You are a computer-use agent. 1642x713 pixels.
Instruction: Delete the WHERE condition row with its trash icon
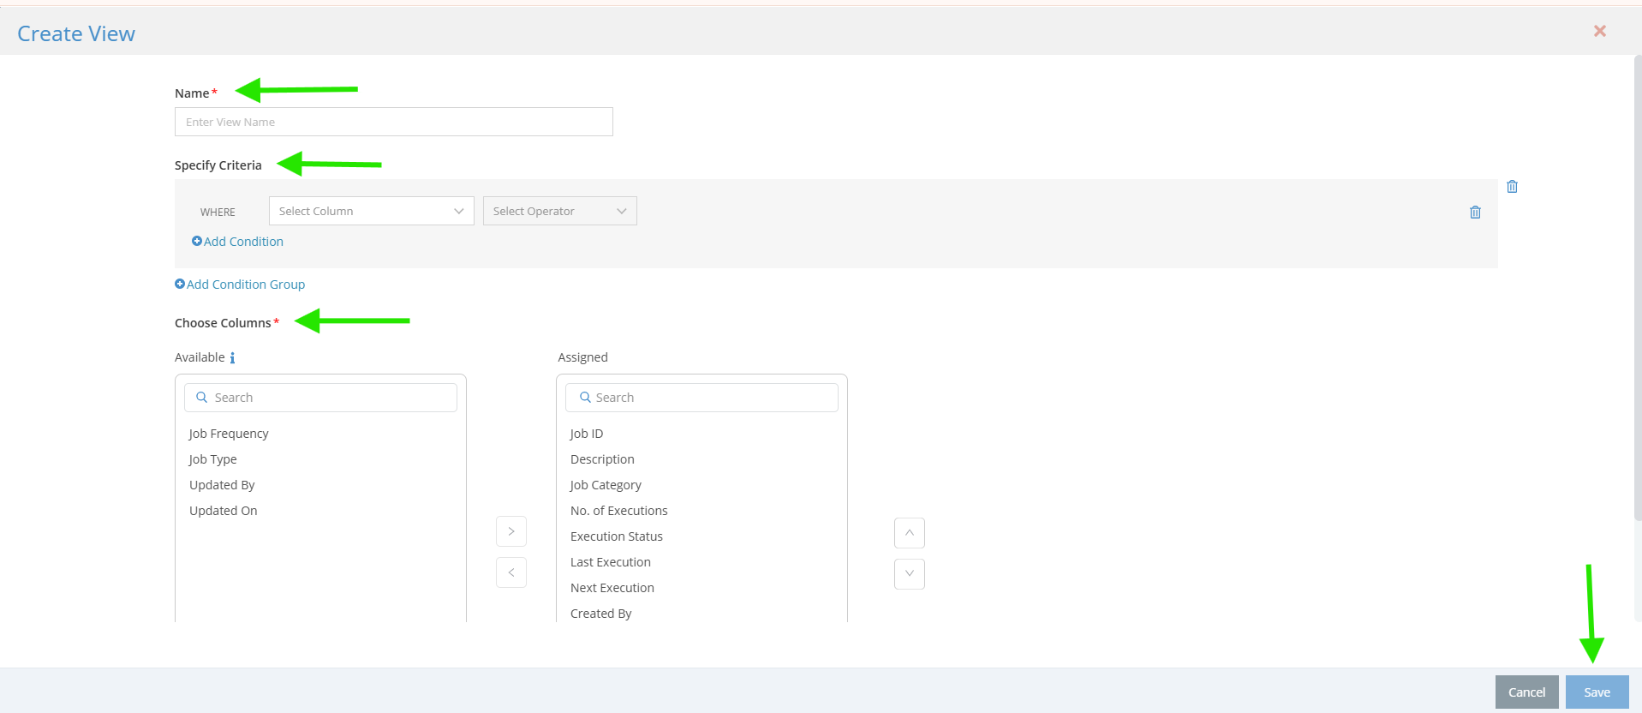(x=1475, y=212)
